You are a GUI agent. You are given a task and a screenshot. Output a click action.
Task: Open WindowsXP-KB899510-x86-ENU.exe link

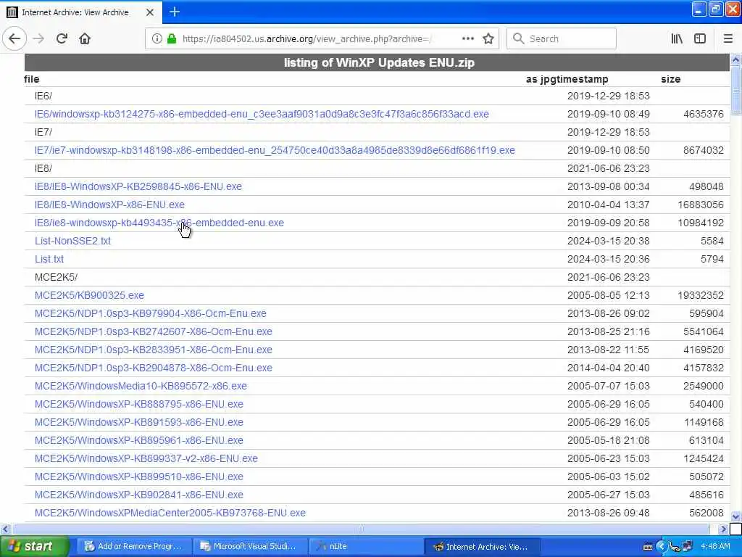[x=139, y=476]
